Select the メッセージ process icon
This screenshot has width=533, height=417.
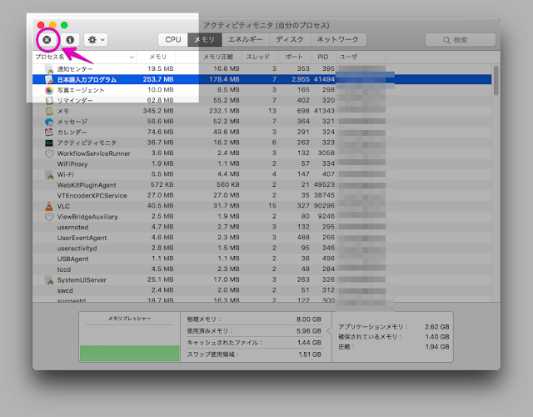(x=49, y=122)
